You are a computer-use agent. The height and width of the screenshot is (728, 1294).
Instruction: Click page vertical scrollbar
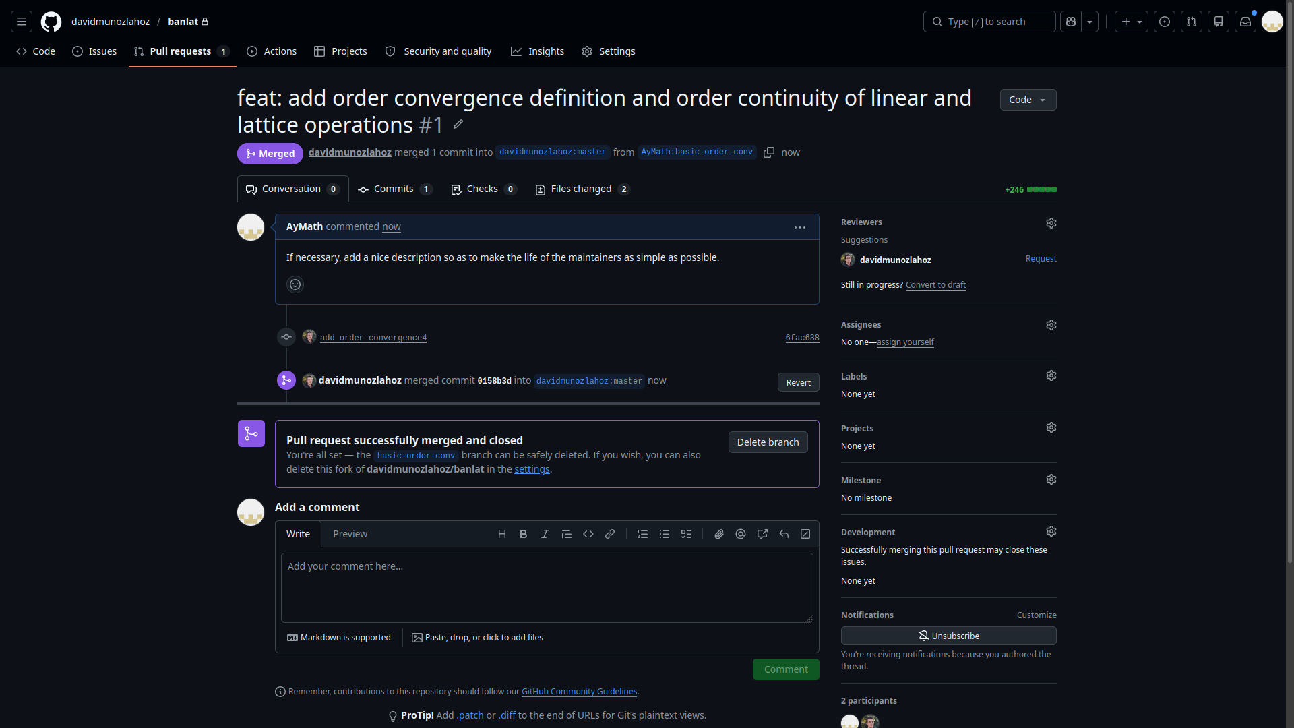pyautogui.click(x=1290, y=283)
